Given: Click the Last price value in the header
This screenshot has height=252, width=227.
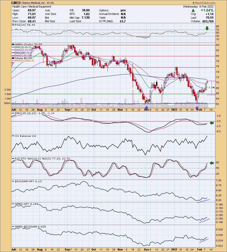Looking at the screenshot, I should (209, 18).
